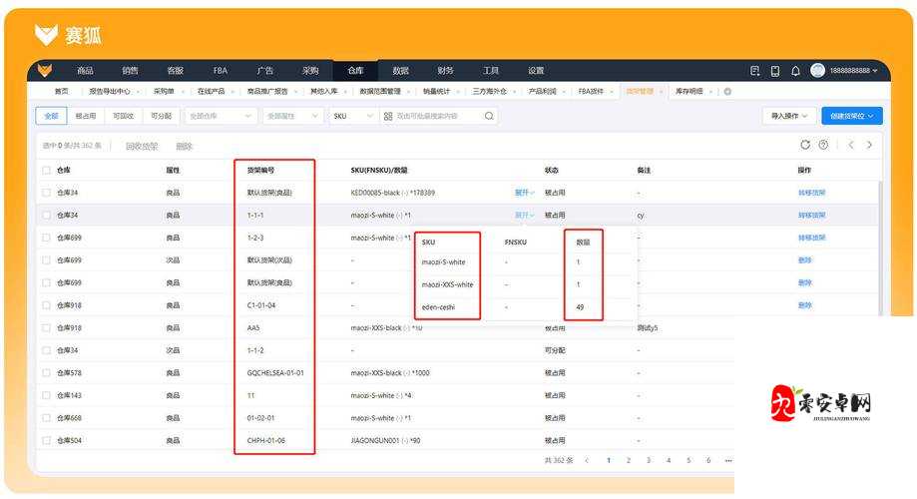Click the pagination ellipsis for more pages
The image size is (917, 499).
728,460
